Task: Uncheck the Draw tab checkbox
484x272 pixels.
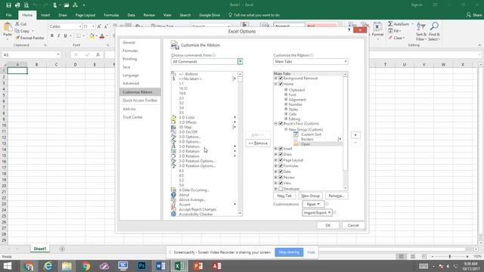Action: [281, 154]
